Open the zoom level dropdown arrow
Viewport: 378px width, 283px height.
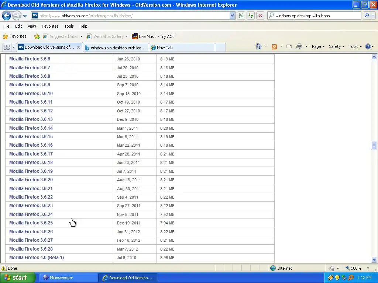click(368, 268)
